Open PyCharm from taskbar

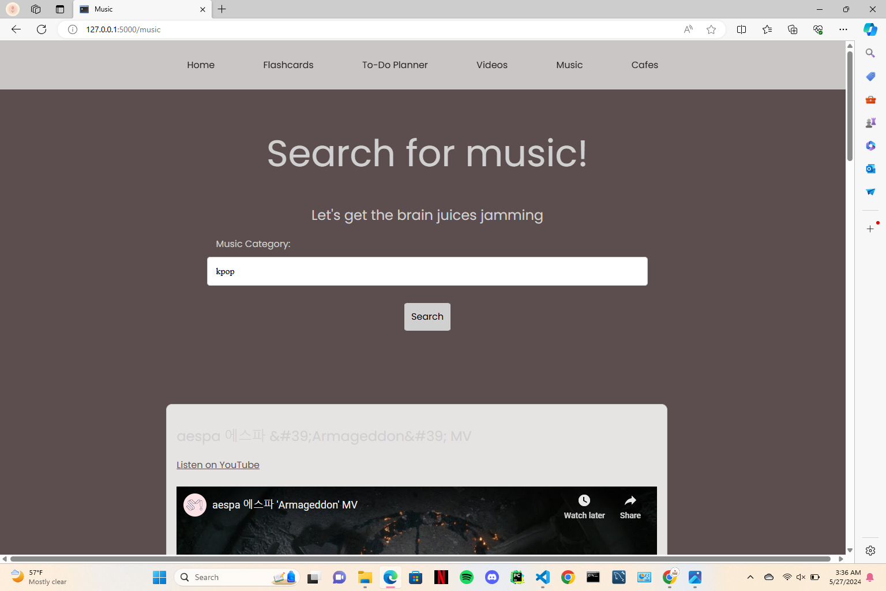[517, 577]
